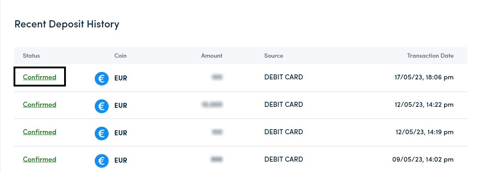Sort by the Amount column header
The image size is (478, 173).
(x=212, y=56)
